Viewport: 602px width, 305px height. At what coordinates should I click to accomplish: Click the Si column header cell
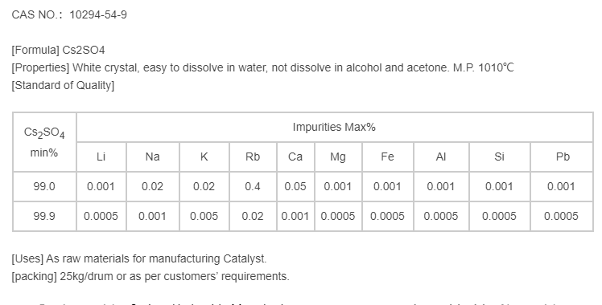point(499,157)
